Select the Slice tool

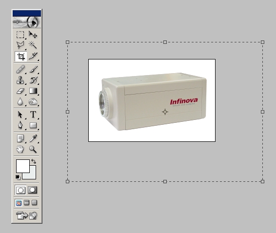click(x=33, y=57)
